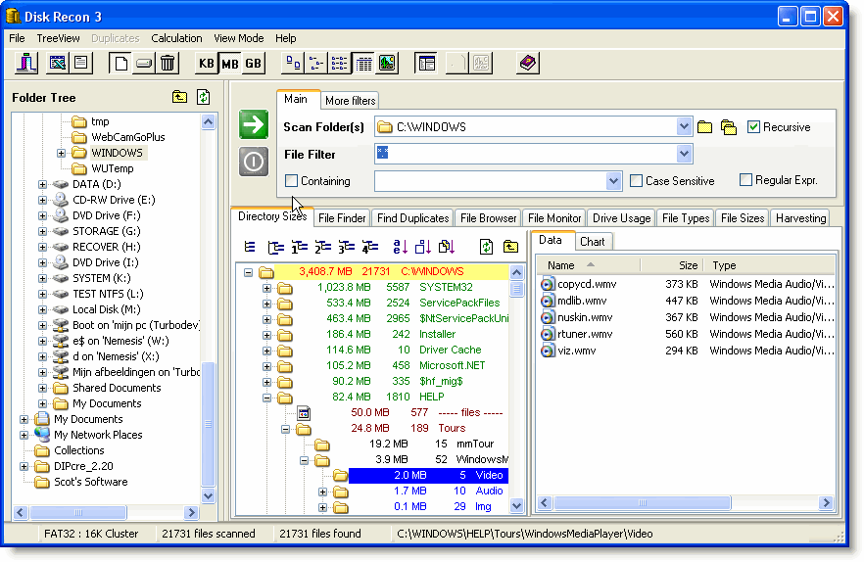Set size units to GB
The width and height of the screenshot is (864, 562).
coord(253,63)
